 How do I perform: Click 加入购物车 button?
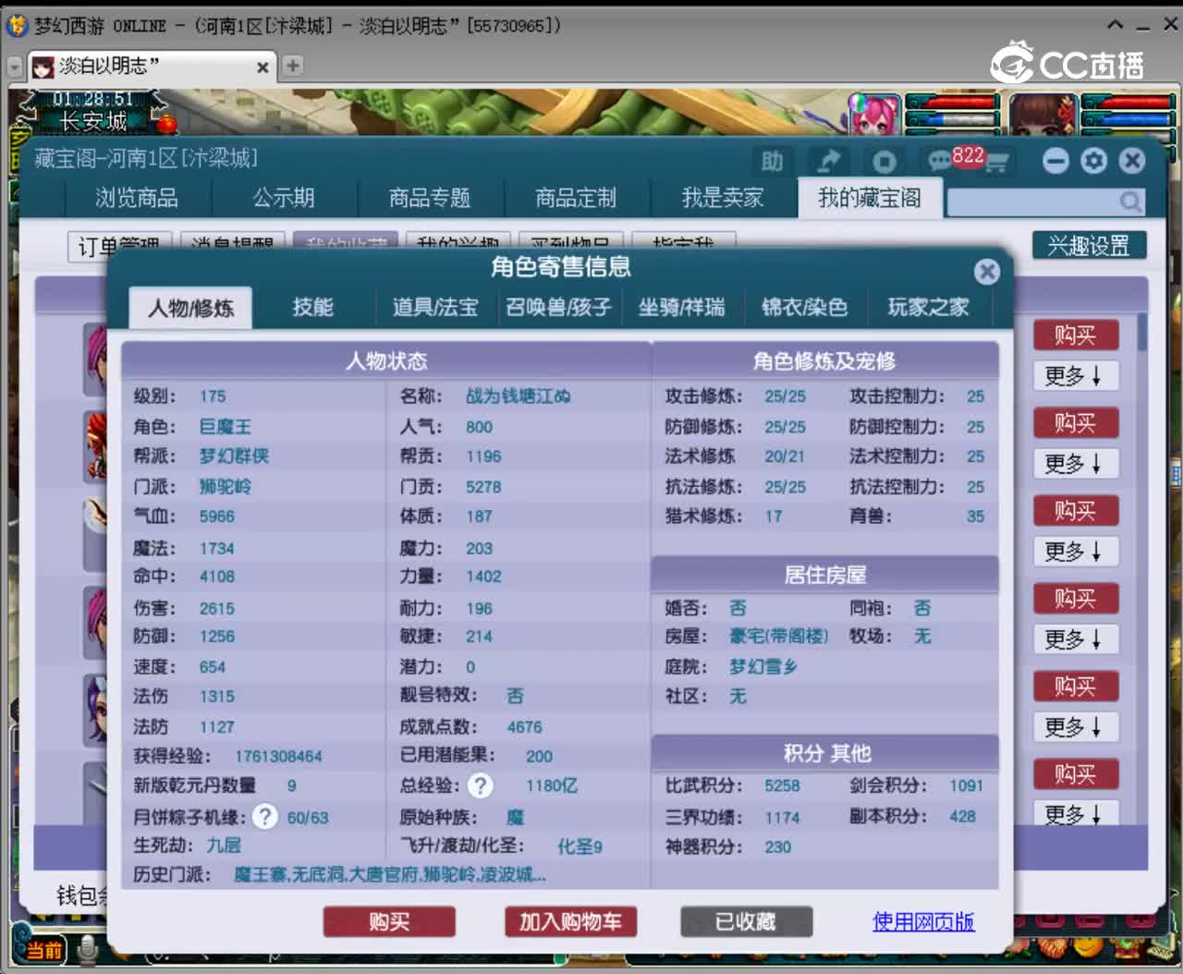570,921
